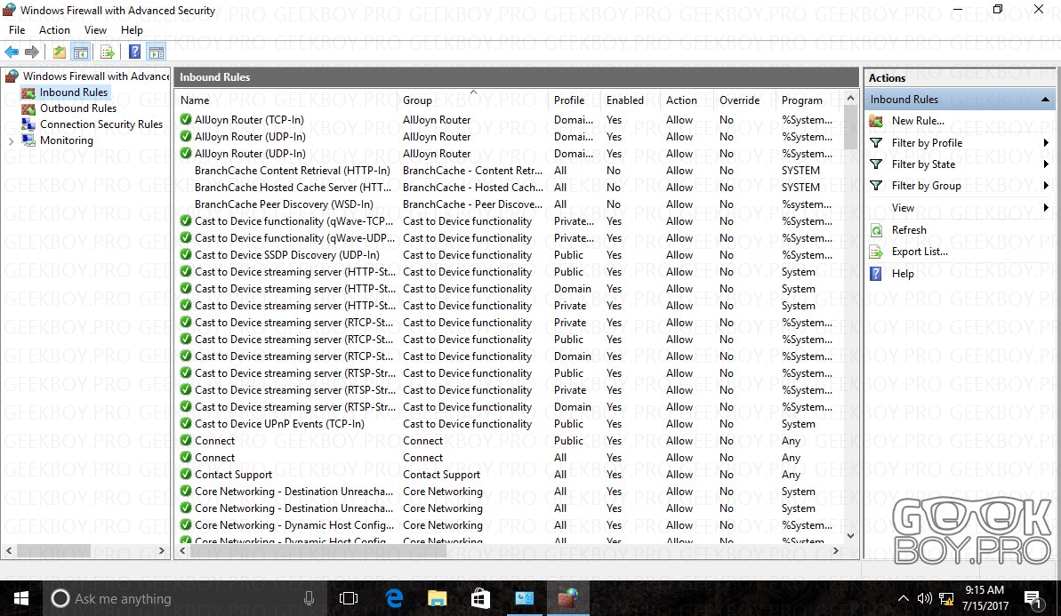This screenshot has height=616, width=1061.
Task: Click the Filter by Profile funnel icon
Action: coord(876,143)
